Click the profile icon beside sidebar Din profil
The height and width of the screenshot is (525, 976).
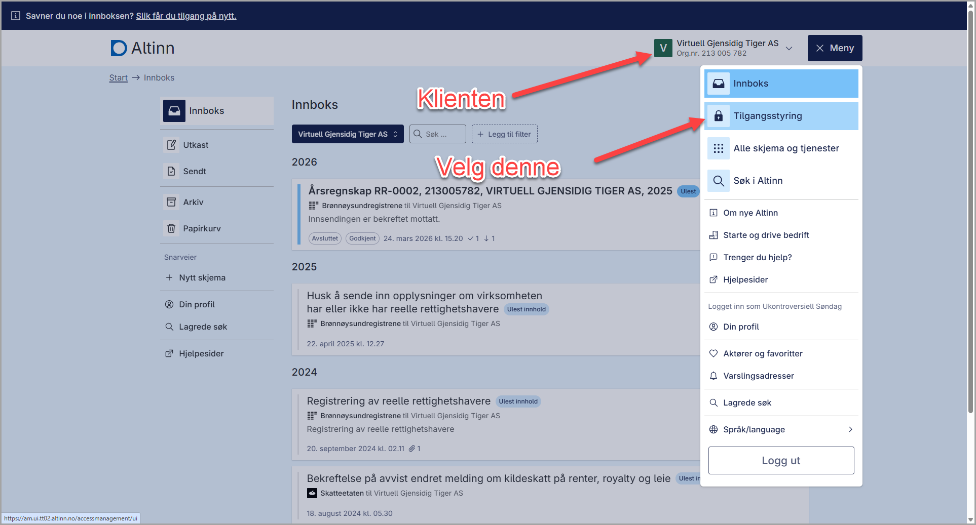tap(169, 304)
